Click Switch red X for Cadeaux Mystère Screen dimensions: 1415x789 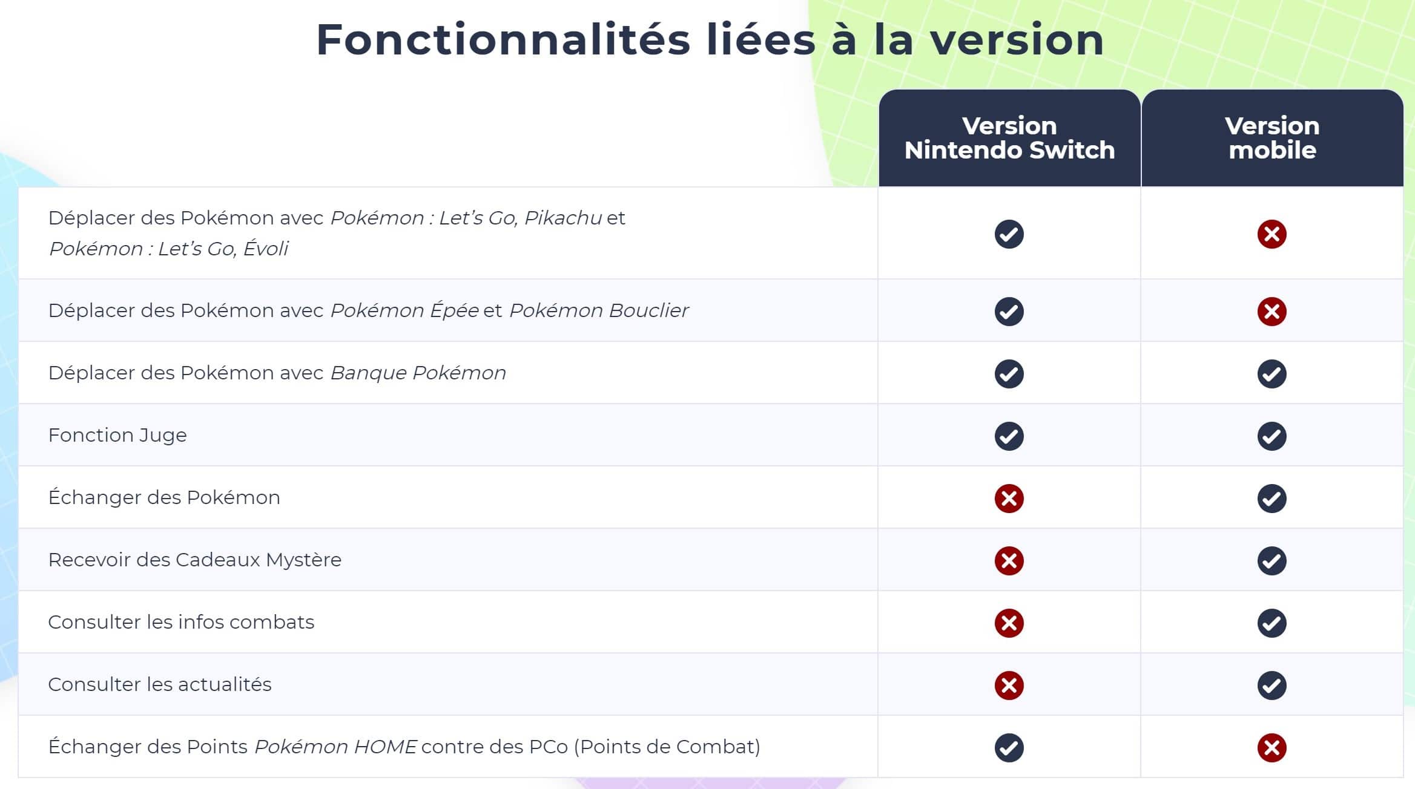click(1009, 561)
